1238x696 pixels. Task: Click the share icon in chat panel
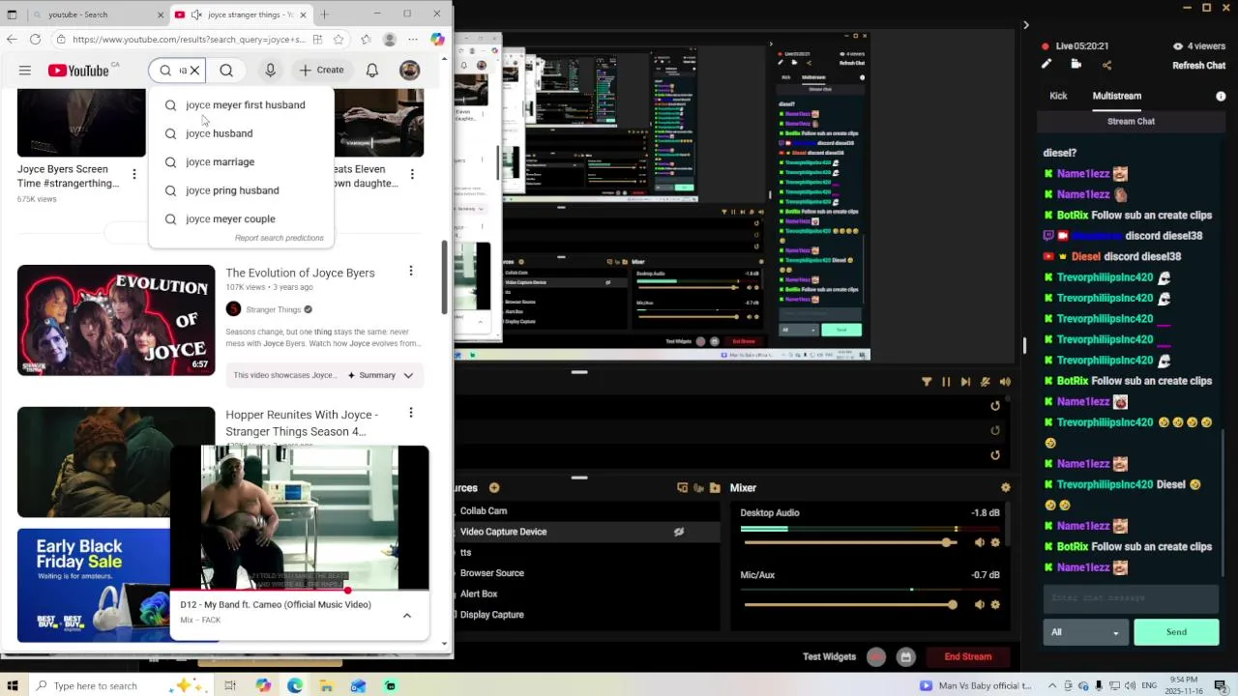pos(1107,65)
